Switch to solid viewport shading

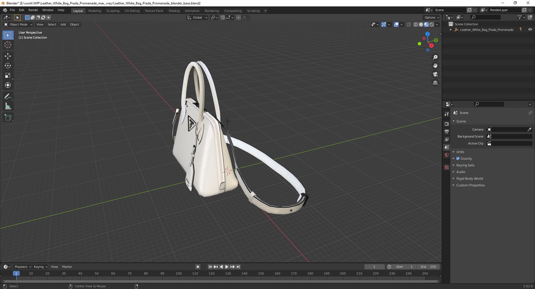click(421, 24)
